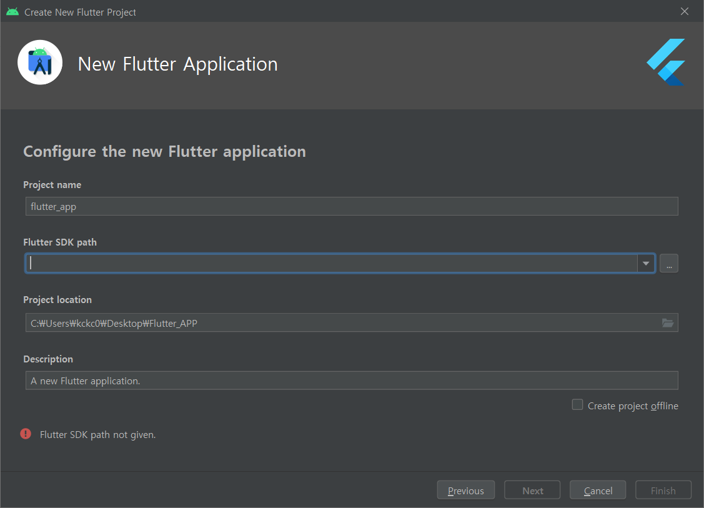Click the 'Configure the new Flutter application' heading
The height and width of the screenshot is (508, 704).
164,152
